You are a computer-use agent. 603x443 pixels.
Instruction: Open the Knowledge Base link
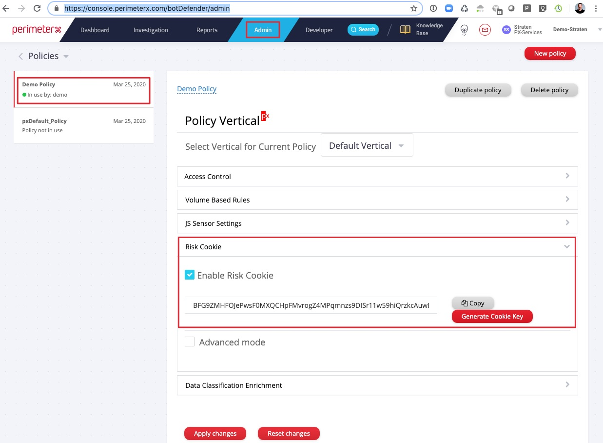pyautogui.click(x=429, y=29)
